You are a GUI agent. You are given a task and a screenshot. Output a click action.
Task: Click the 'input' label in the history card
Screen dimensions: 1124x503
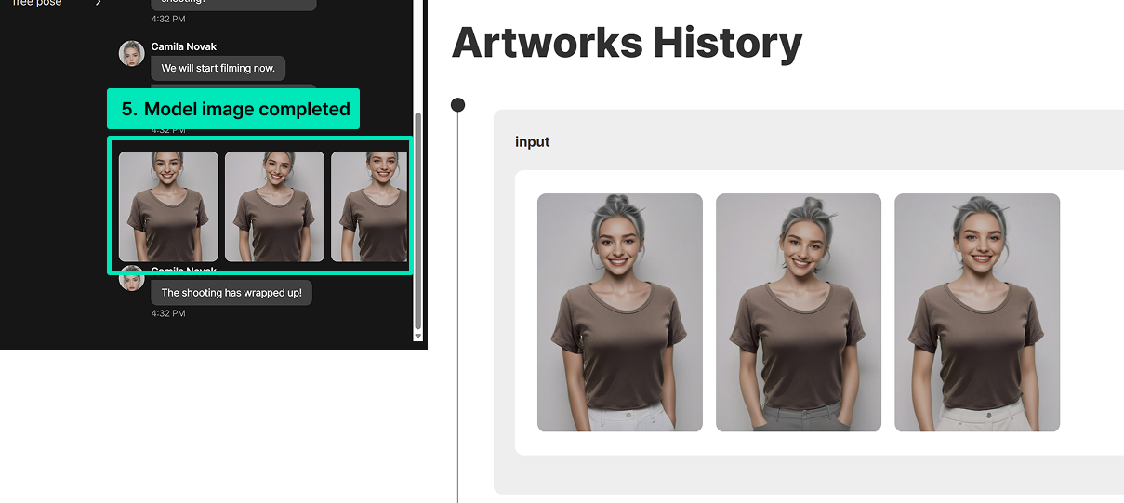coord(533,141)
